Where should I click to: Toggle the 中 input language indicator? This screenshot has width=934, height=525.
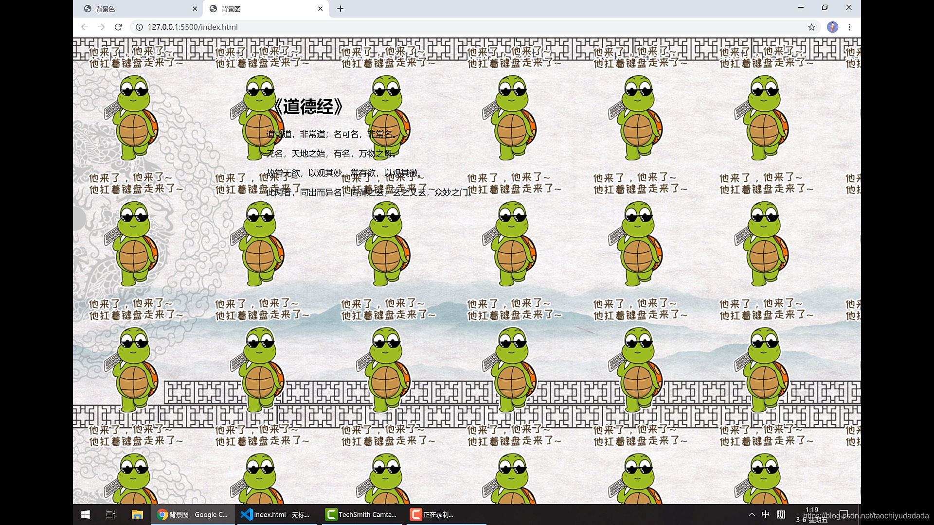coord(766,514)
